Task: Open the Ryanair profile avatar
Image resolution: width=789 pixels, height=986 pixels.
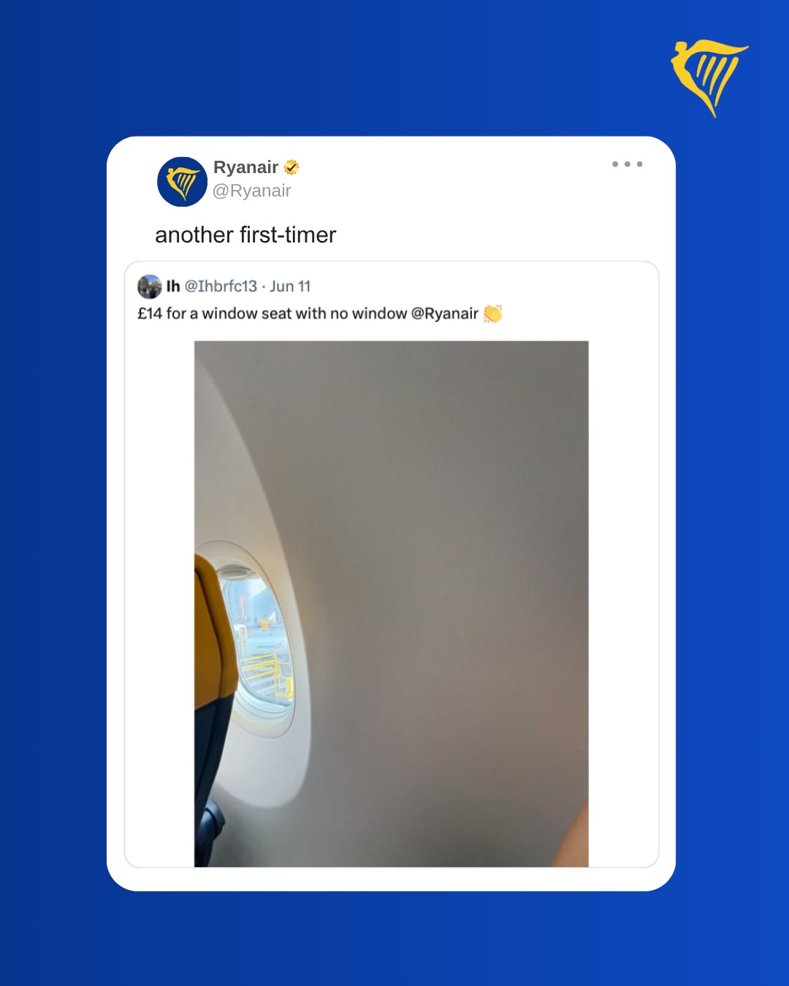Action: pos(182,182)
